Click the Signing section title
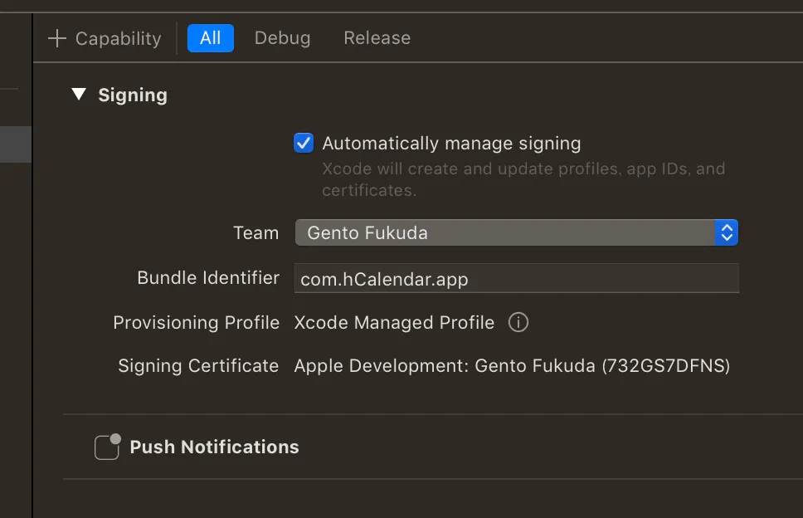 point(133,95)
